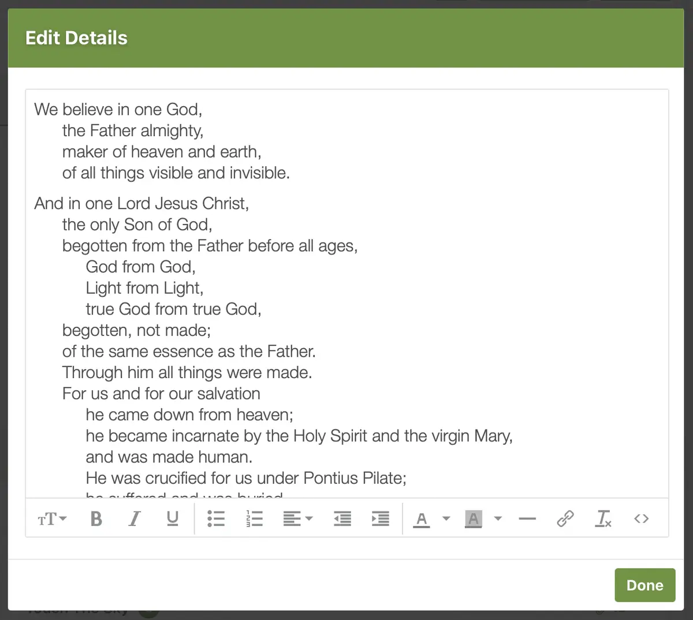Click the line 'We believe in one God,'
The width and height of the screenshot is (693, 620).
pyautogui.click(x=118, y=110)
